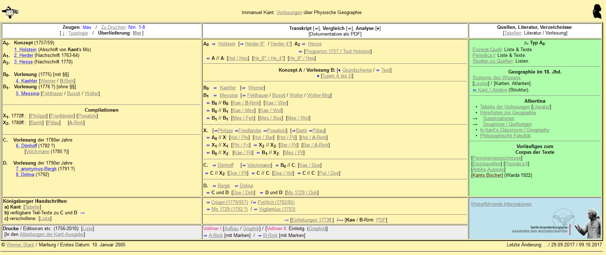Click the blue arrow before Holstein transcript
The image size is (606, 255).
pos(213,44)
